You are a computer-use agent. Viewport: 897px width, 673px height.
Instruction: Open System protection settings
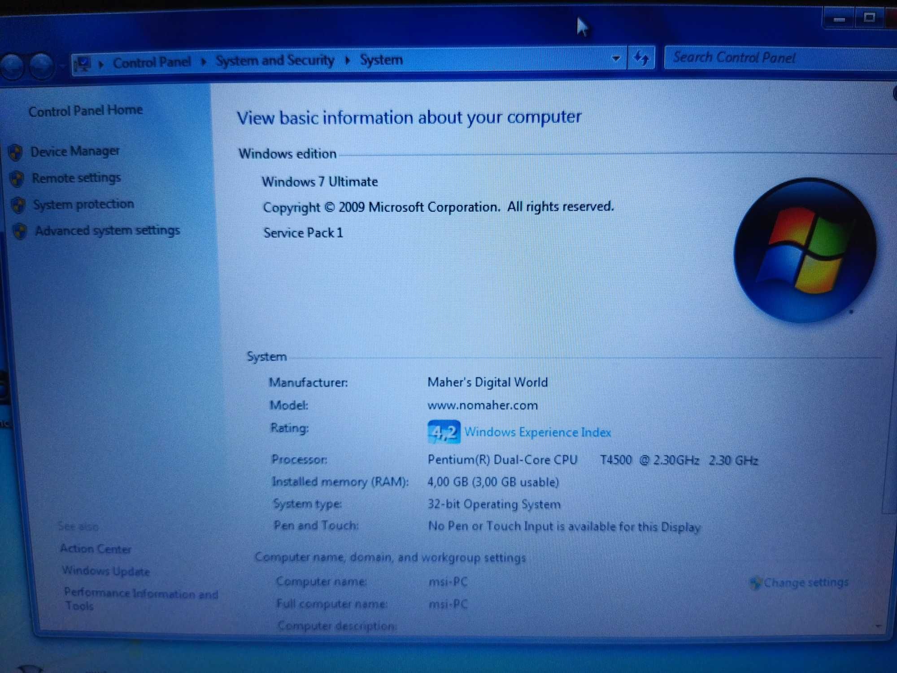[x=83, y=204]
